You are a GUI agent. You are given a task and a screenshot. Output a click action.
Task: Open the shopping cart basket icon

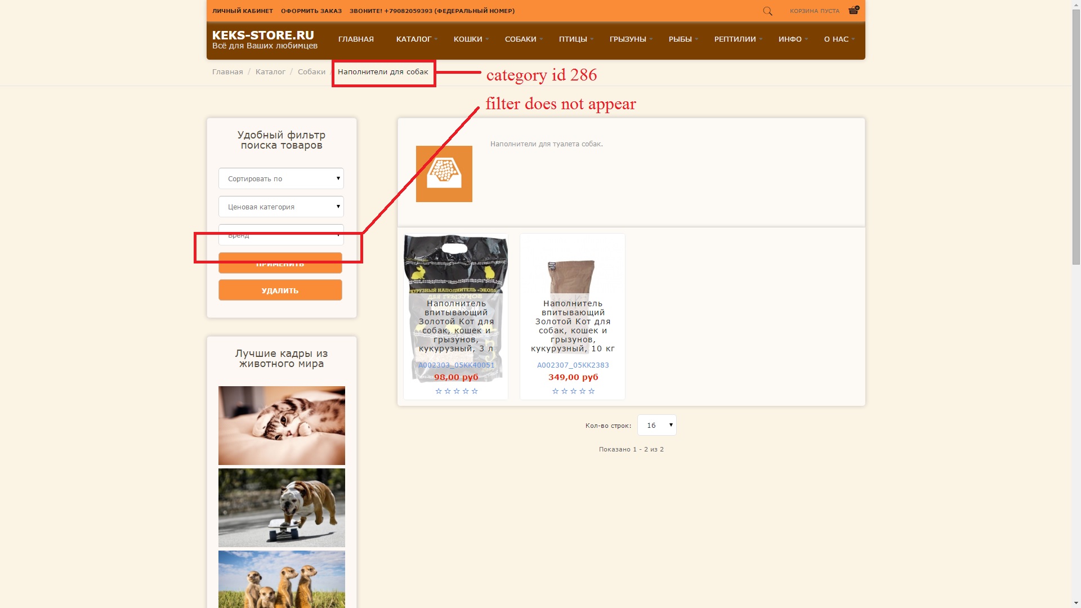point(853,11)
